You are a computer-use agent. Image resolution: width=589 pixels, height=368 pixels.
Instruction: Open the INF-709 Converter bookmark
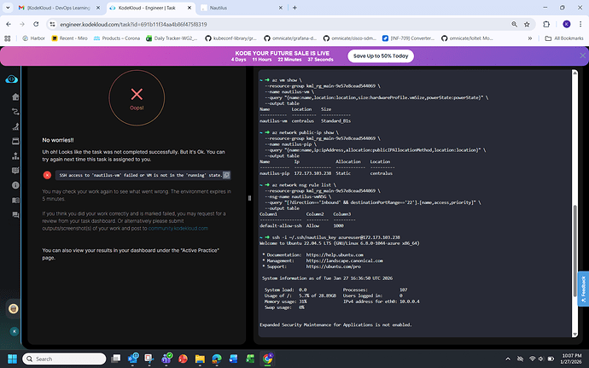click(x=408, y=38)
